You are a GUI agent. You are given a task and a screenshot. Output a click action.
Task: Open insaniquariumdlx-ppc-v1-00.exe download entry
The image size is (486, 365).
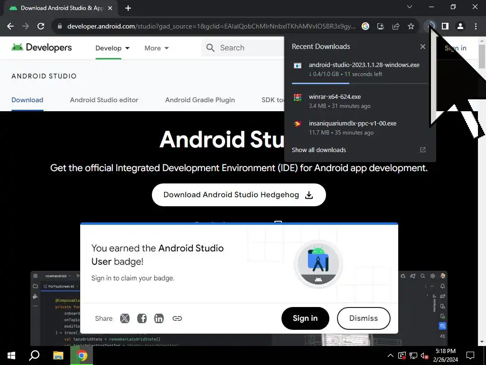360,127
